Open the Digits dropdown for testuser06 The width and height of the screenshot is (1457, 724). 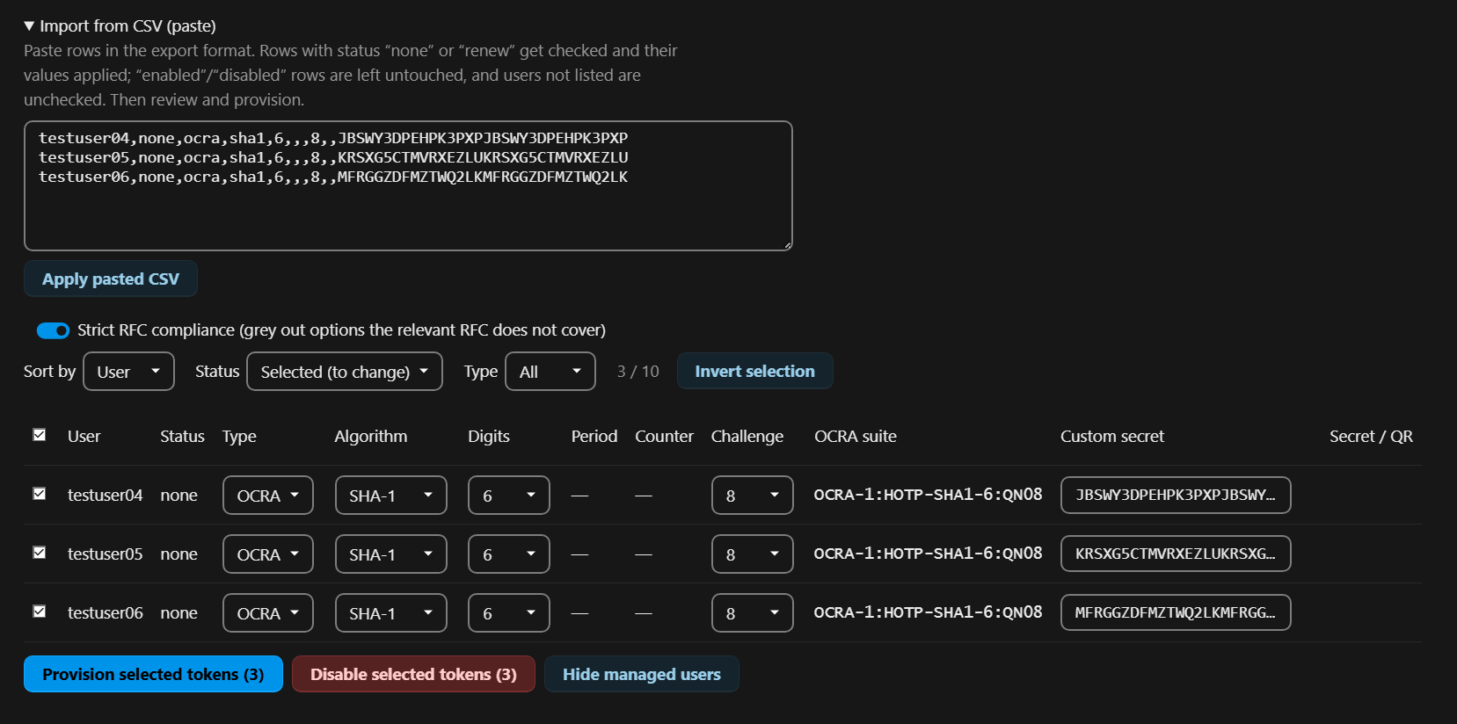click(509, 613)
